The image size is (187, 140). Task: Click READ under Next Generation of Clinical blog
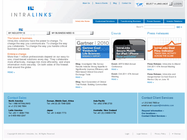tap(79, 87)
